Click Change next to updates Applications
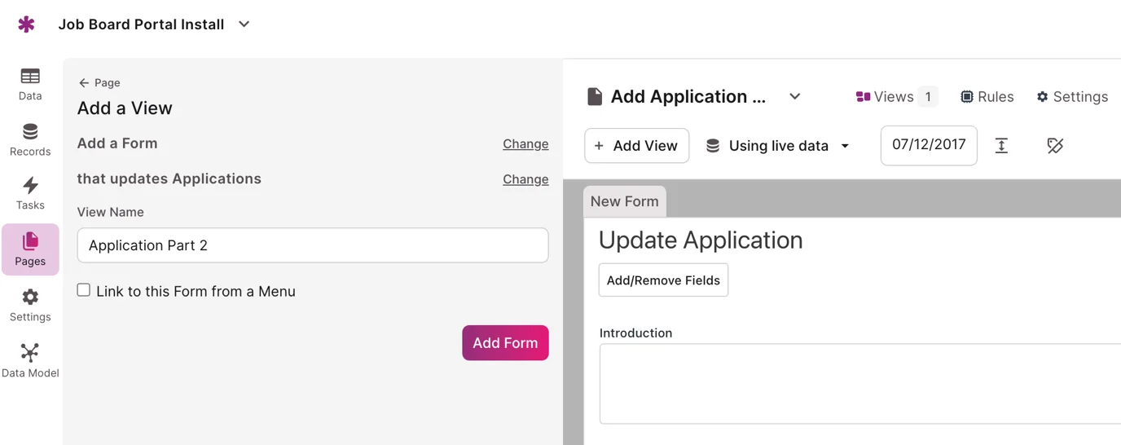1121x445 pixels. [525, 179]
